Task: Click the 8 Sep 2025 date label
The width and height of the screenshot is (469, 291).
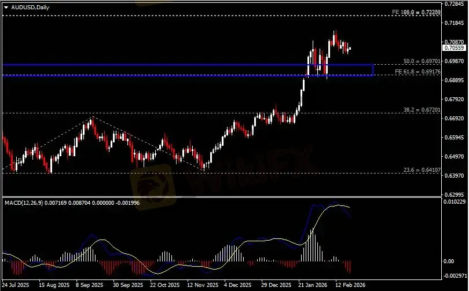Action: pyautogui.click(x=89, y=285)
